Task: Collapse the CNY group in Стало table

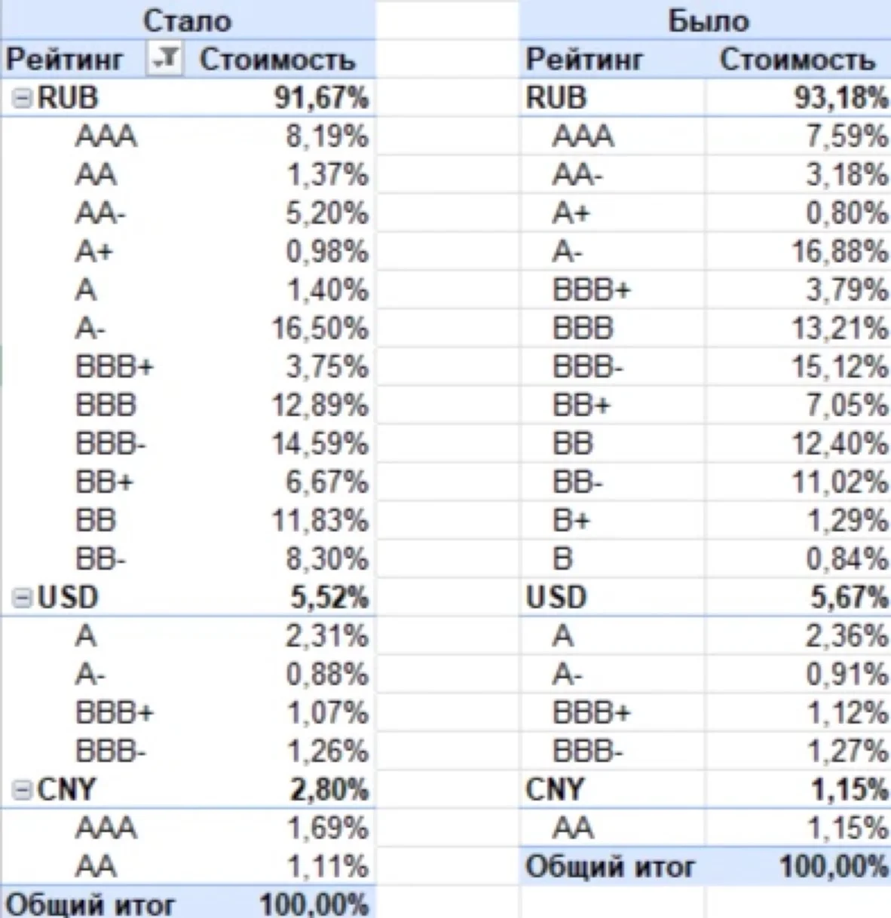Action: click(23, 790)
